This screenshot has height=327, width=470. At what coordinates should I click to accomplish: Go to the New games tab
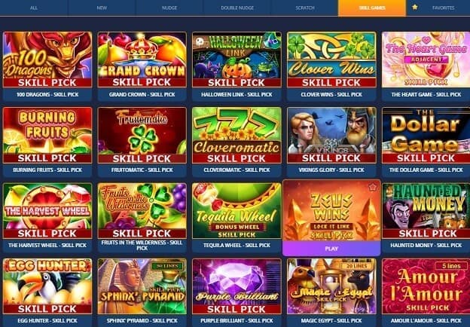point(102,8)
